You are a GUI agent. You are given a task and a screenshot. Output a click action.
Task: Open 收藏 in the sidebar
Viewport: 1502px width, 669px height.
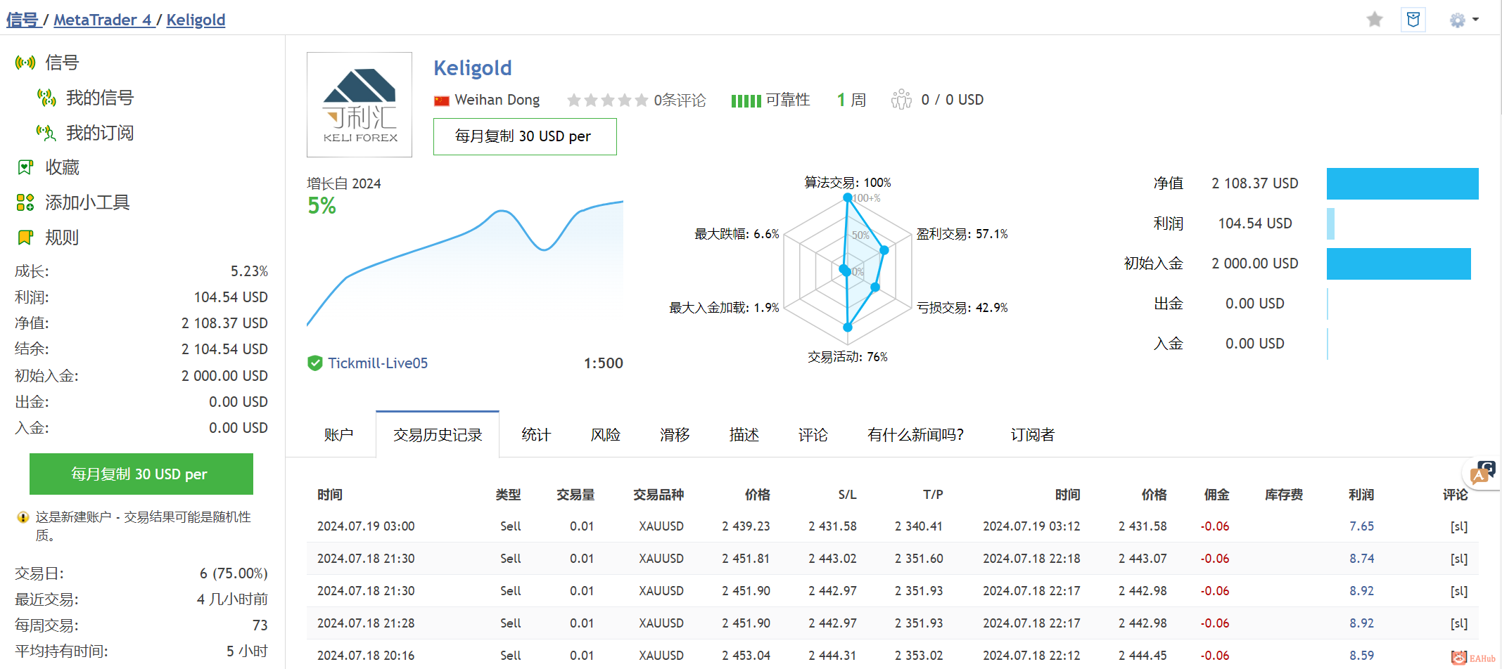tap(63, 167)
